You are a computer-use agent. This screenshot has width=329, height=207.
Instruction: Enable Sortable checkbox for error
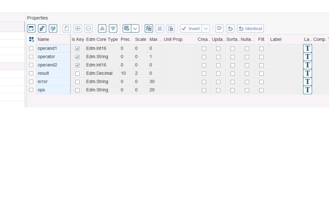pyautogui.click(x=233, y=82)
